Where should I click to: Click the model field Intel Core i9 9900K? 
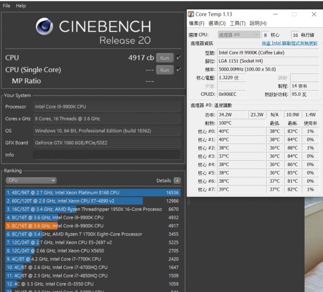(x=268, y=53)
